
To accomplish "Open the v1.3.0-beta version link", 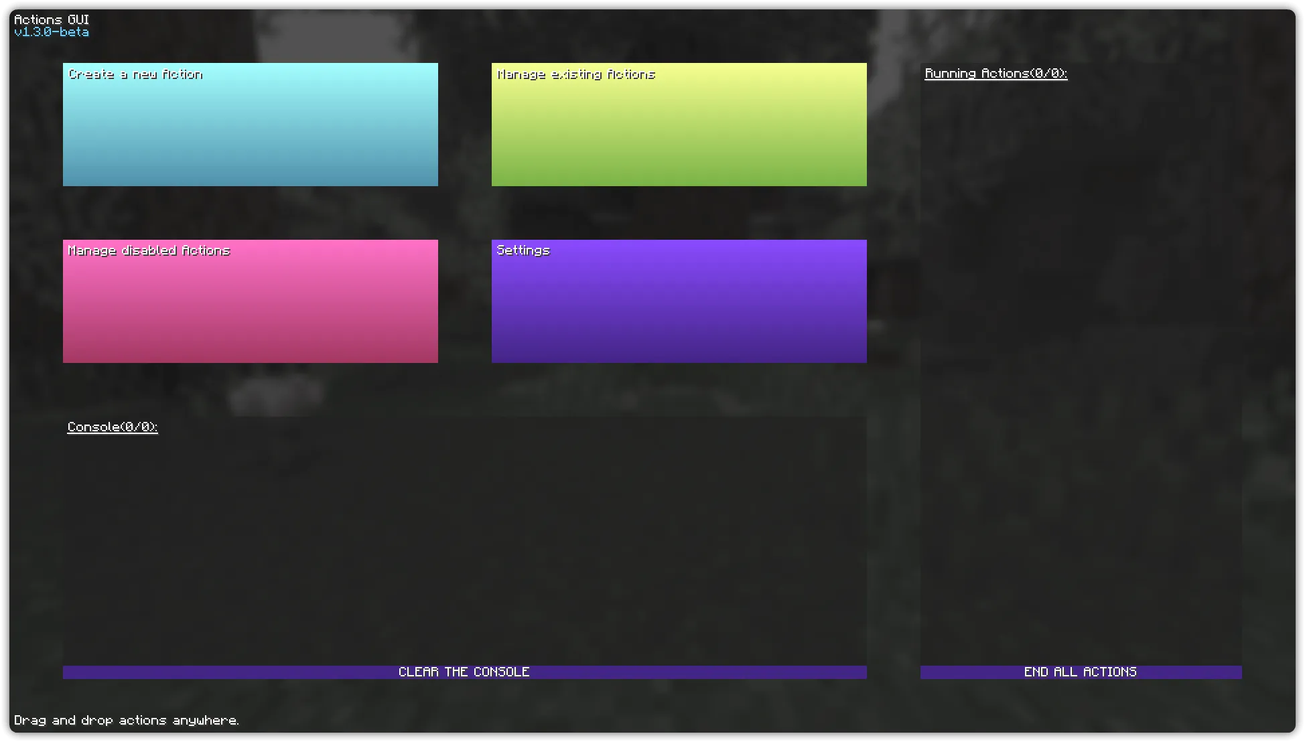I will (52, 31).
